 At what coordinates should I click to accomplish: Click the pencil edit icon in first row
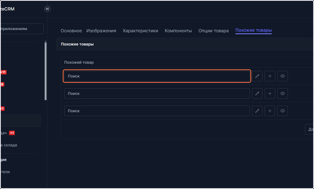(x=257, y=76)
